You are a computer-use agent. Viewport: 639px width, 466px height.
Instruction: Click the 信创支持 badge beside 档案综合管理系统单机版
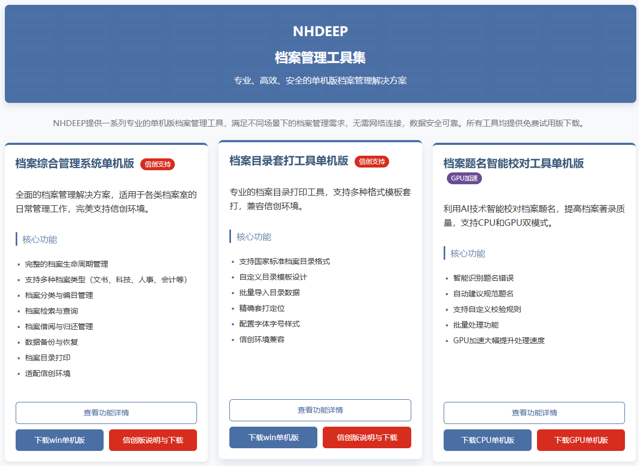pos(158,164)
